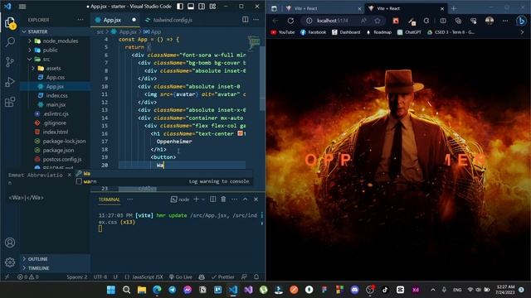Open Run and Debug view in activity bar
This screenshot has height=298, width=531.
tap(10, 82)
